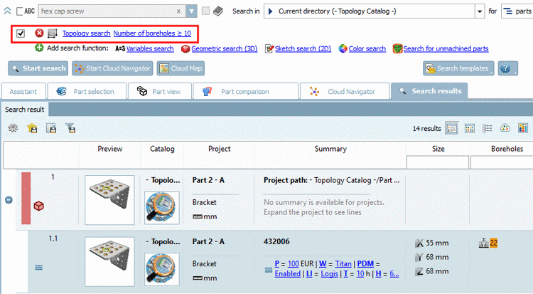Click the catalog magnifier icon in row 1.1
The height and width of the screenshot is (294, 533).
(x=162, y=269)
